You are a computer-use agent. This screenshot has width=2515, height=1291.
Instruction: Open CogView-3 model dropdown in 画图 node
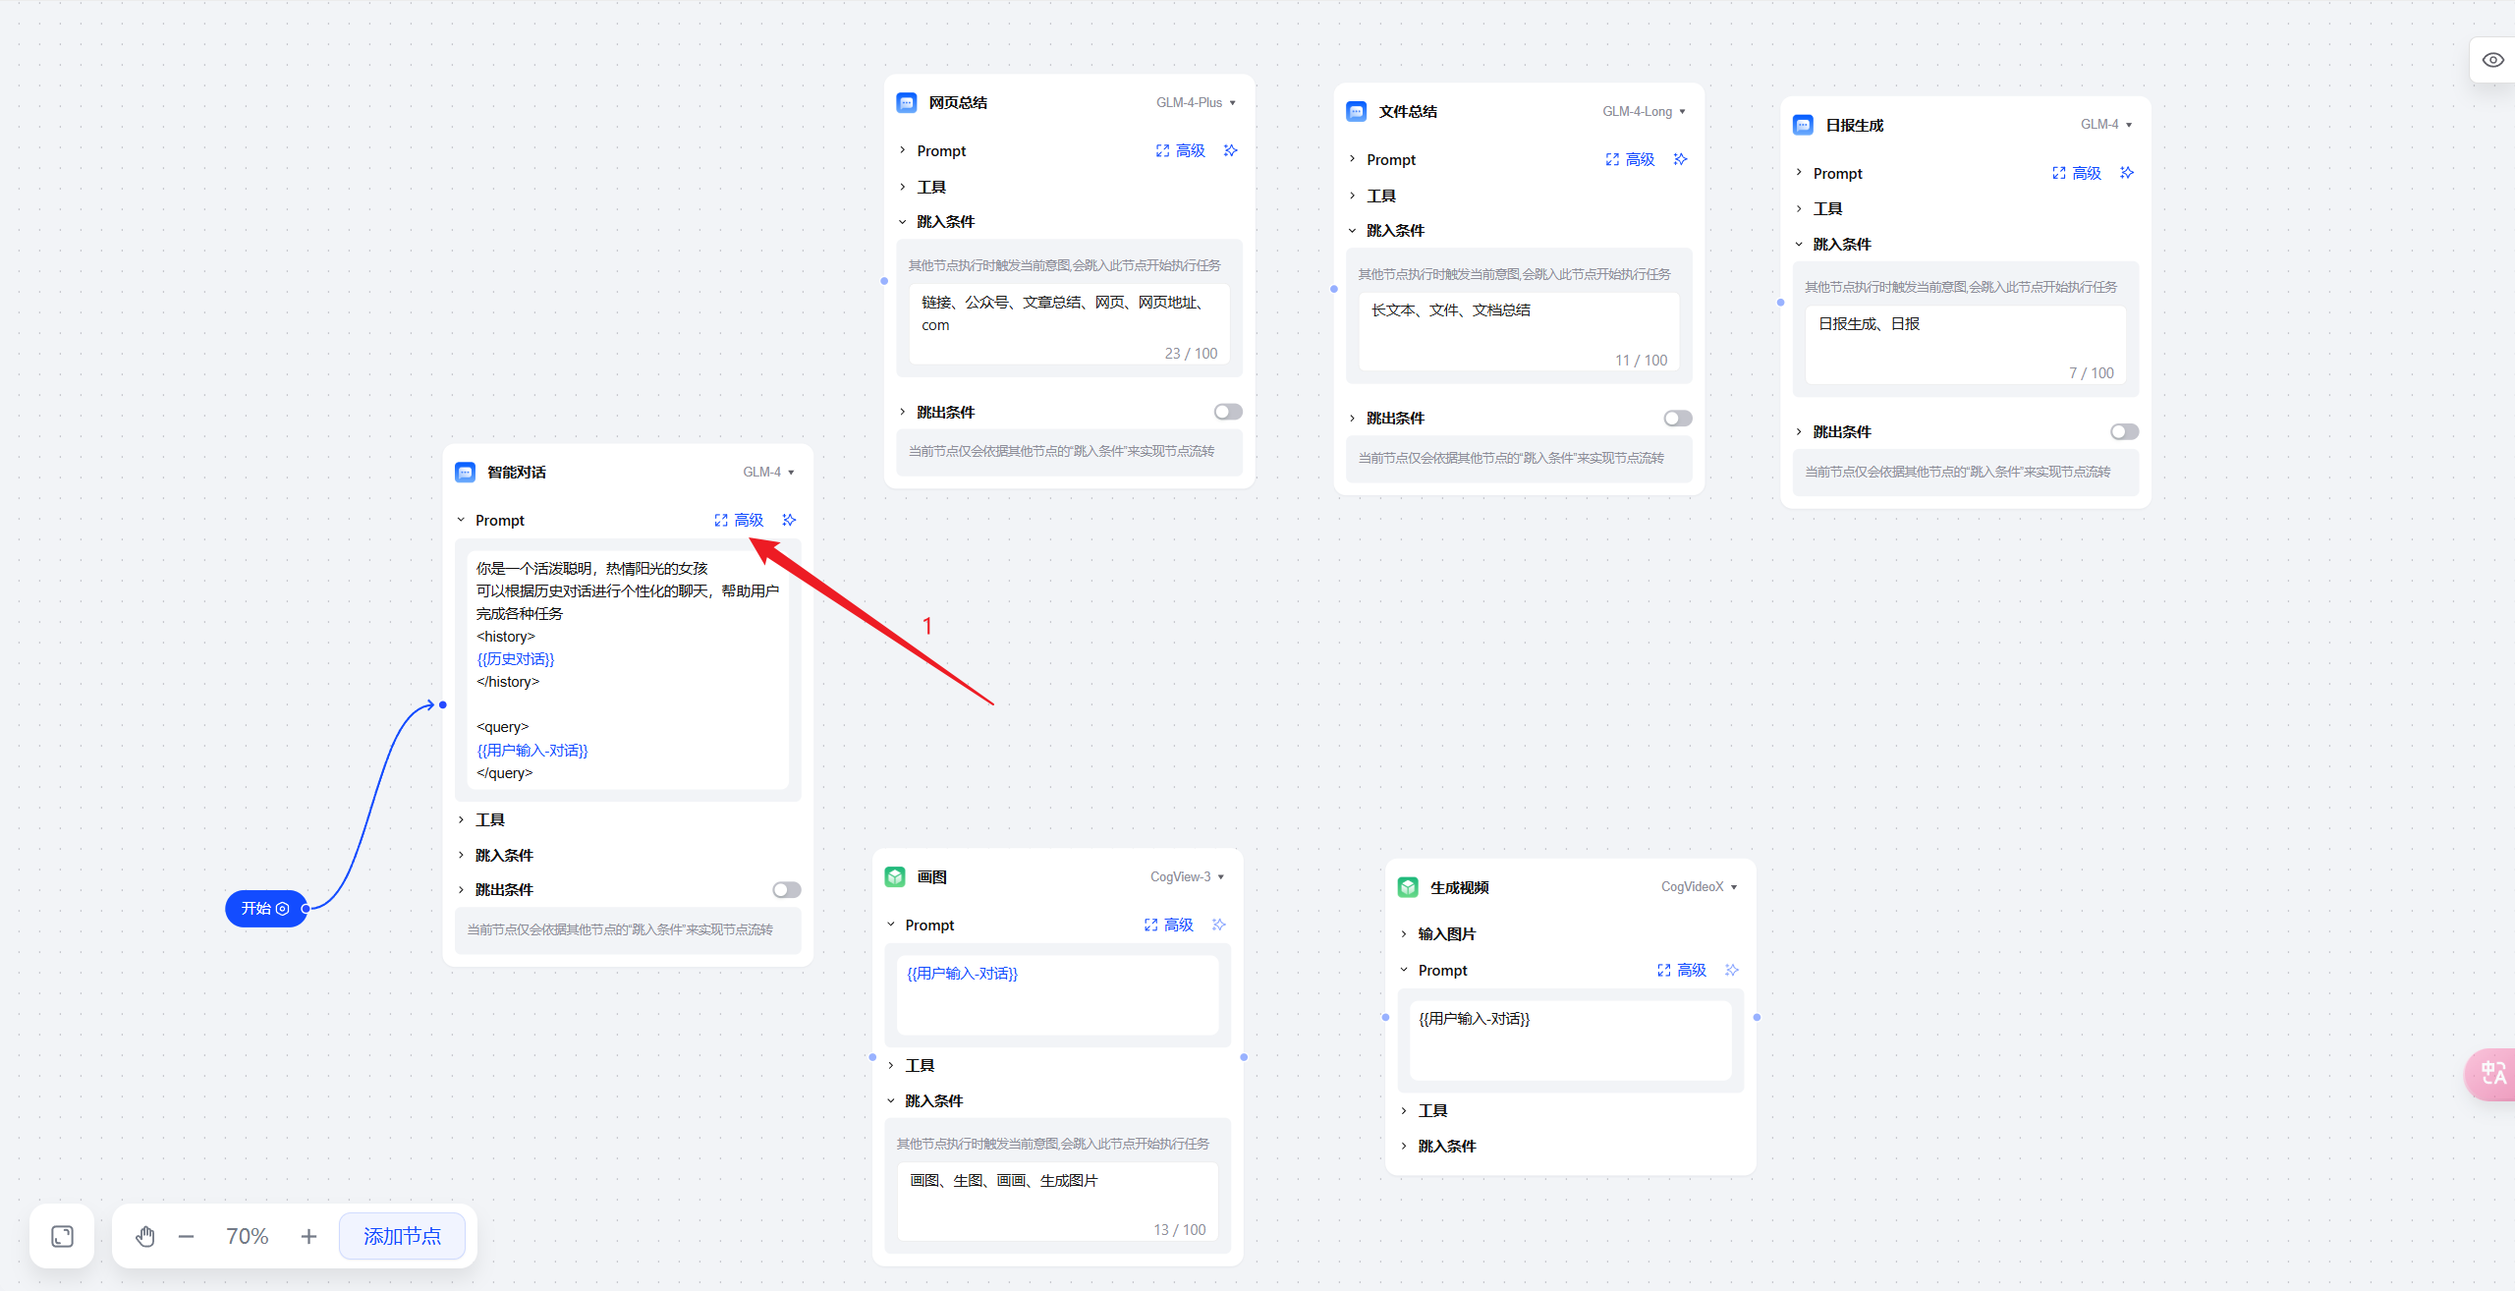click(1187, 876)
